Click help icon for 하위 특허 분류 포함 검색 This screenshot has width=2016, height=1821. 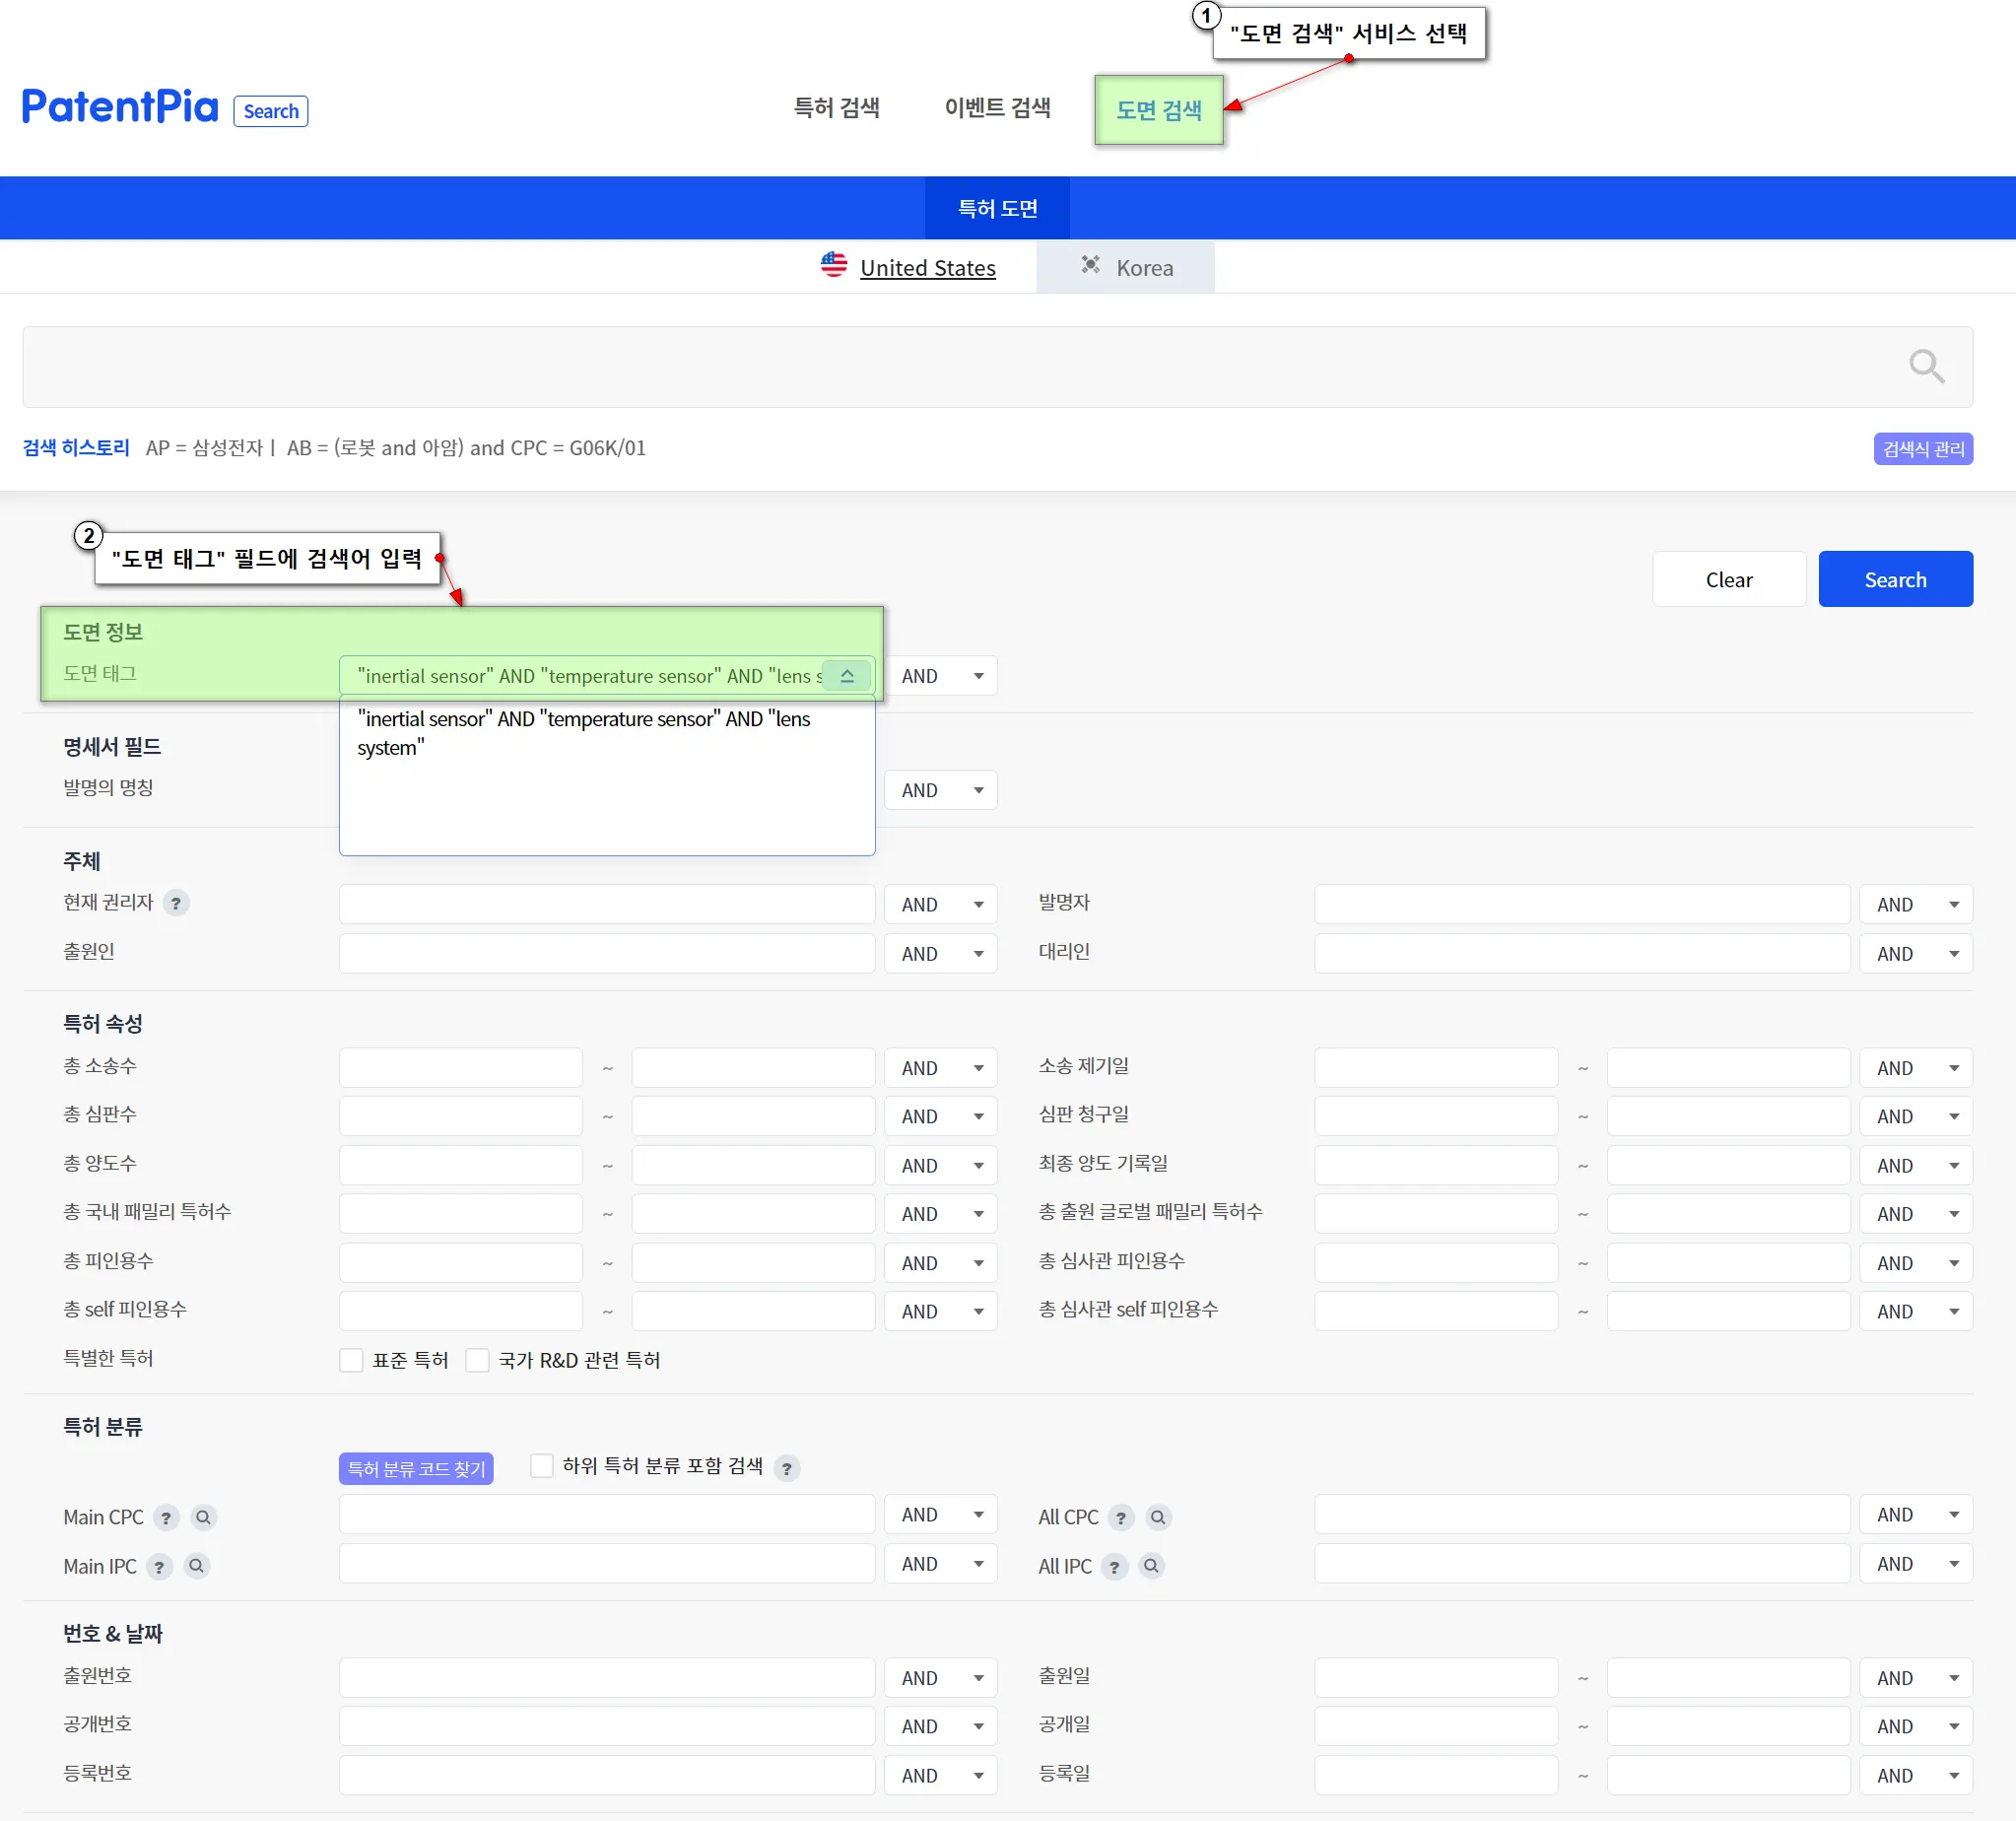pyautogui.click(x=787, y=1468)
